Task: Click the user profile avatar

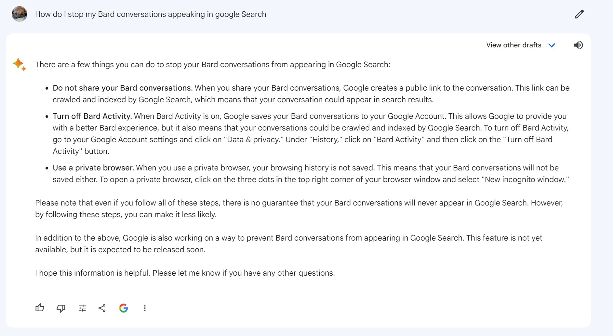Action: [x=20, y=14]
